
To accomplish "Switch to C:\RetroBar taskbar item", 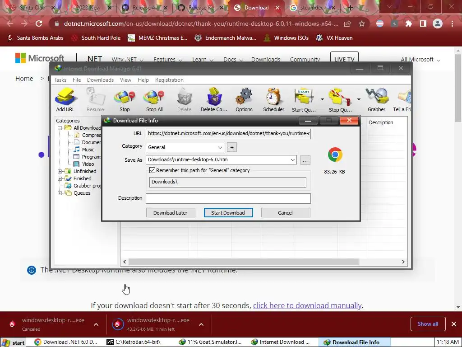I will tap(134, 342).
